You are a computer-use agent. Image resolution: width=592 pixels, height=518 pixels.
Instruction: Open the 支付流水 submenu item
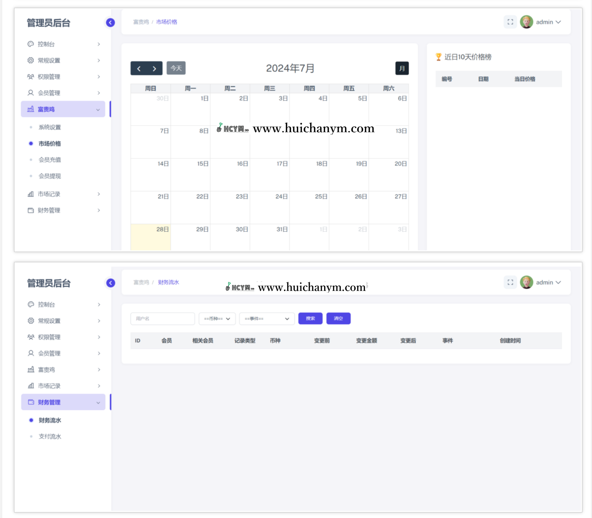pyautogui.click(x=50, y=436)
